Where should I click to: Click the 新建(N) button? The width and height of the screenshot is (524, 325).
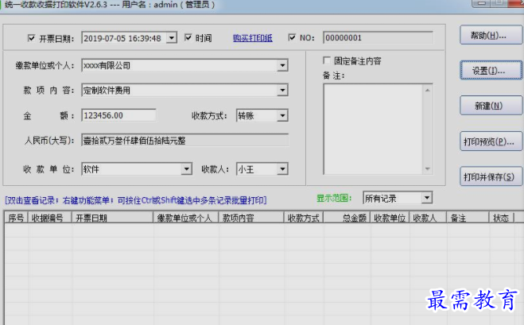(x=491, y=106)
